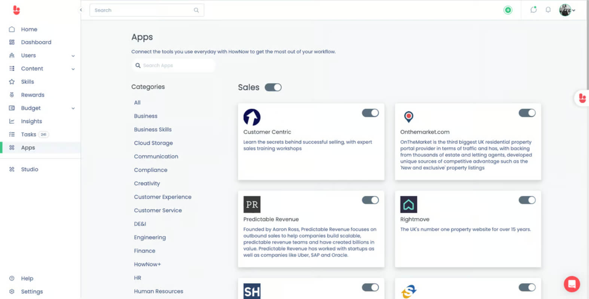Select the Business Skills category
This screenshot has height=299, width=589.
[x=153, y=129]
